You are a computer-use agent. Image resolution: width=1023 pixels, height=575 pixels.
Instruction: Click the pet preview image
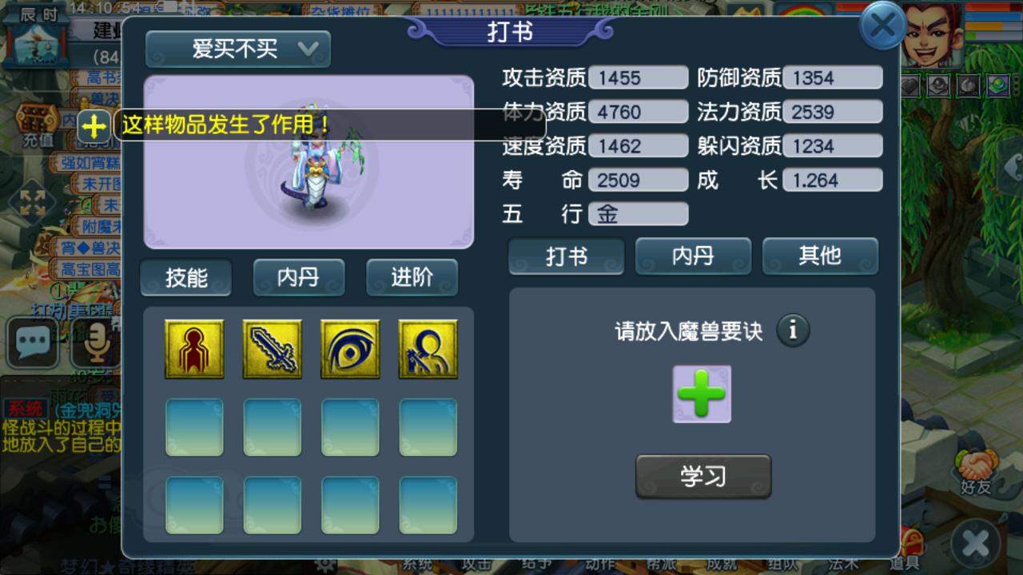pyautogui.click(x=308, y=162)
